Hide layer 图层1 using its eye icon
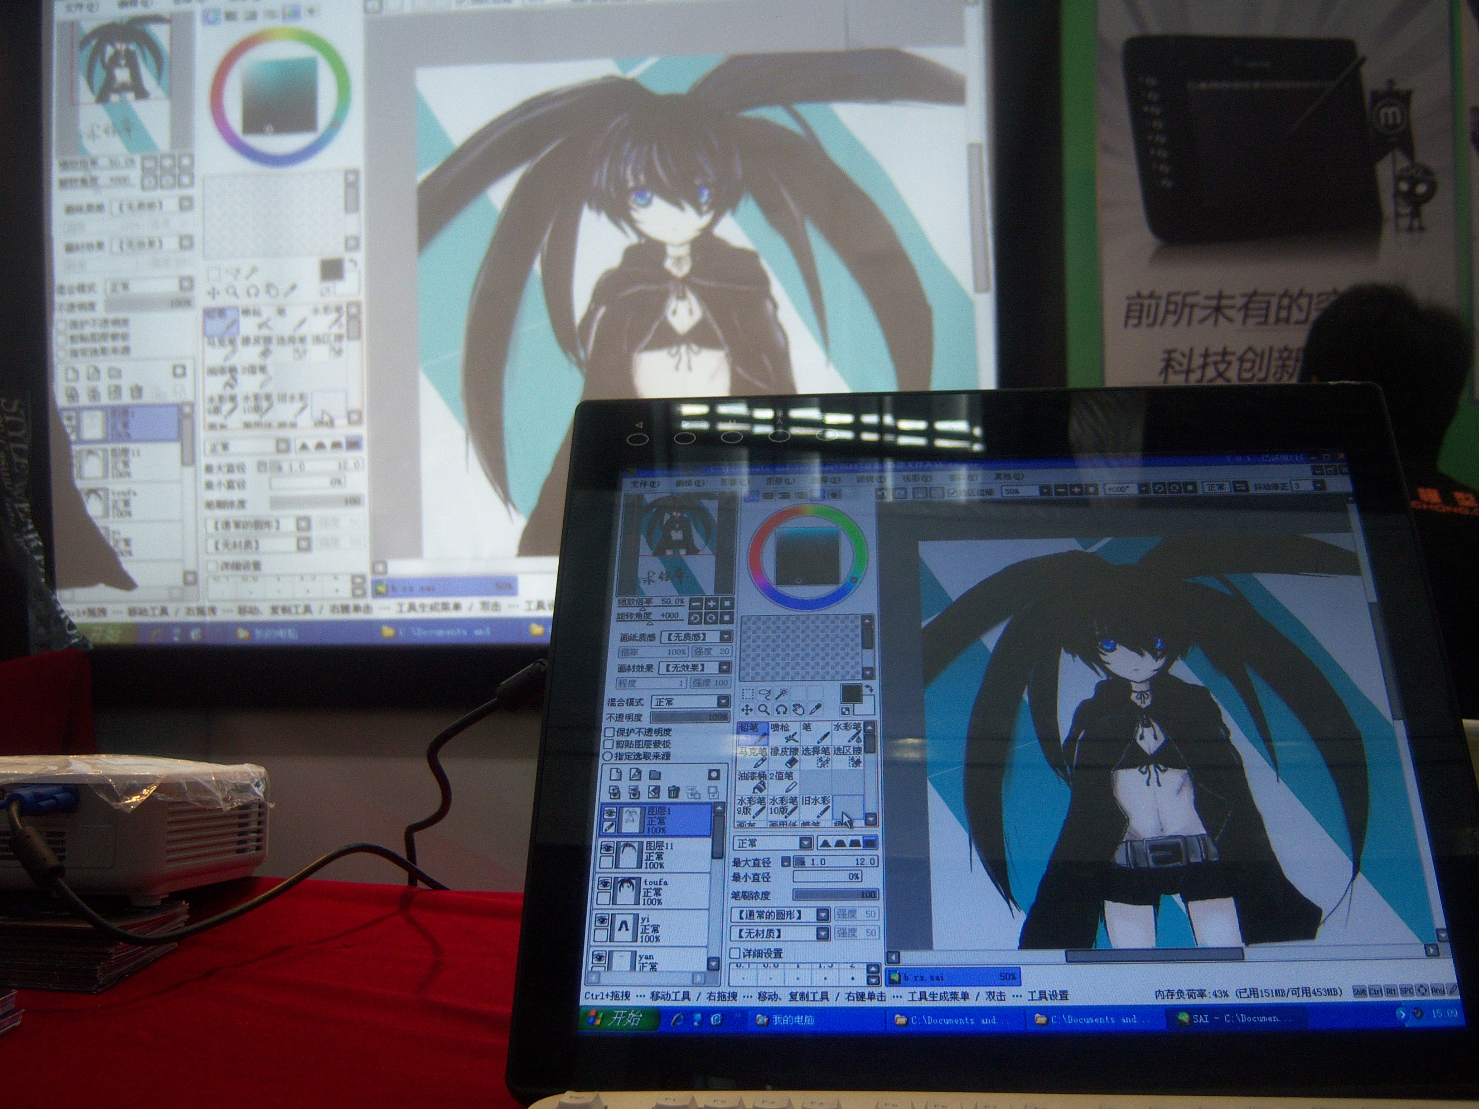Image resolution: width=1479 pixels, height=1109 pixels. click(609, 813)
